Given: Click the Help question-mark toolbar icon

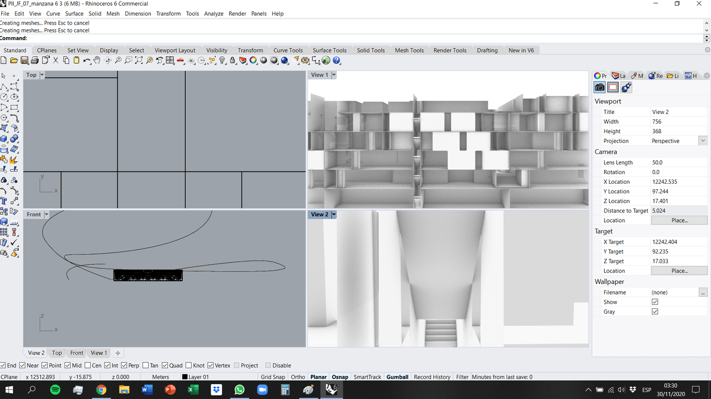Looking at the screenshot, I should 336,60.
